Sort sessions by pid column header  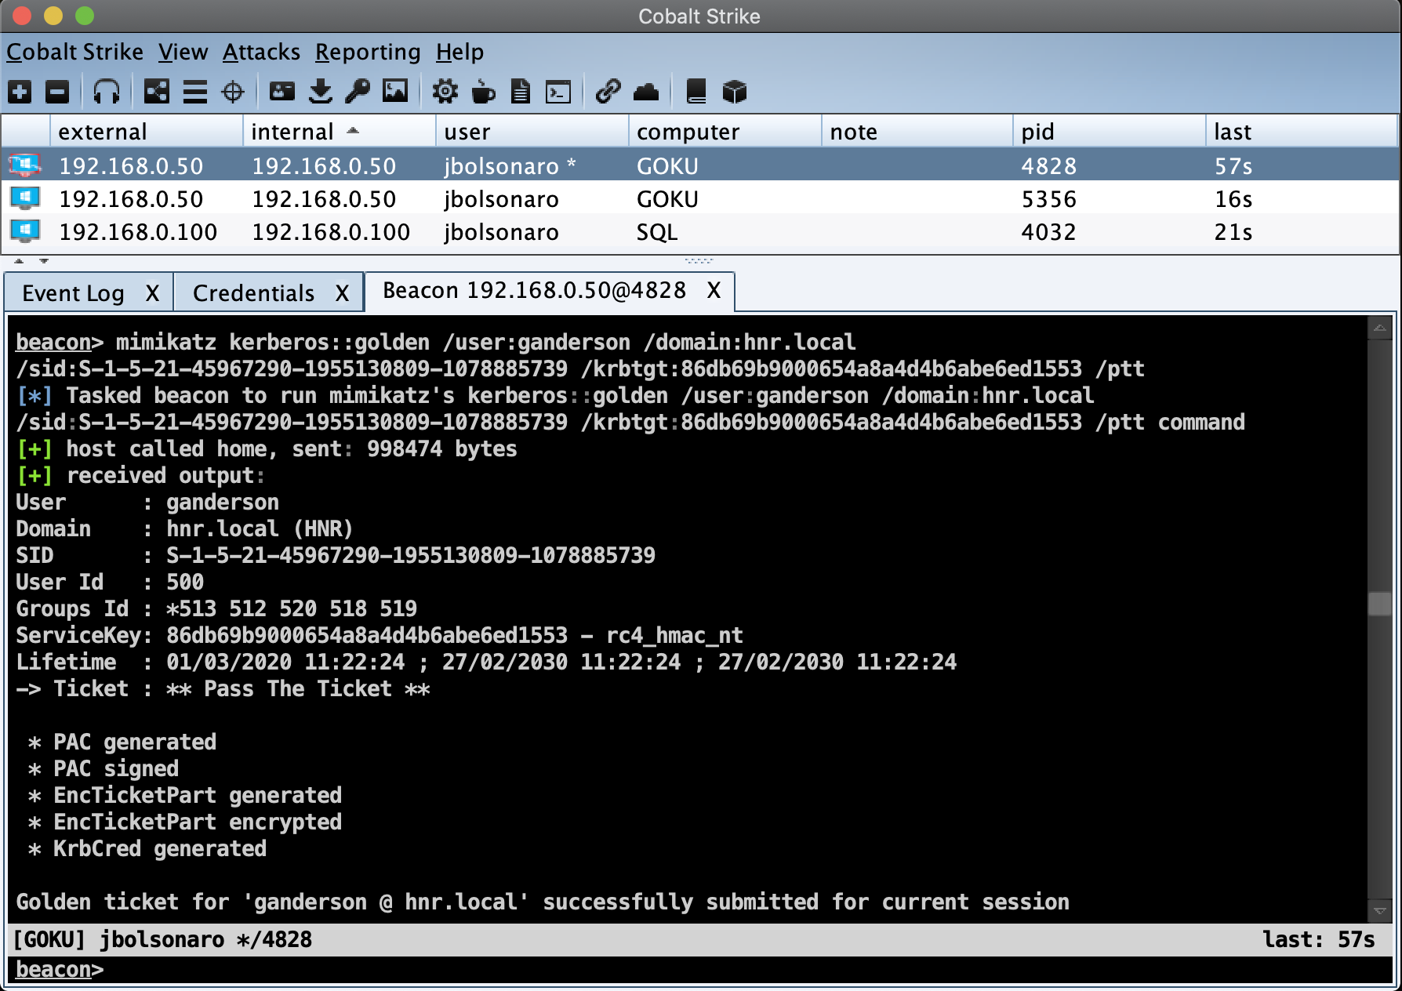1109,131
